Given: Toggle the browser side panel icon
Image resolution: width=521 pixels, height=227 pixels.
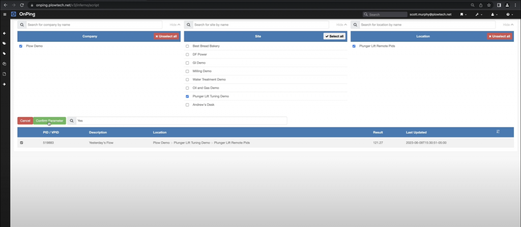Looking at the screenshot, I should [x=499, y=5].
